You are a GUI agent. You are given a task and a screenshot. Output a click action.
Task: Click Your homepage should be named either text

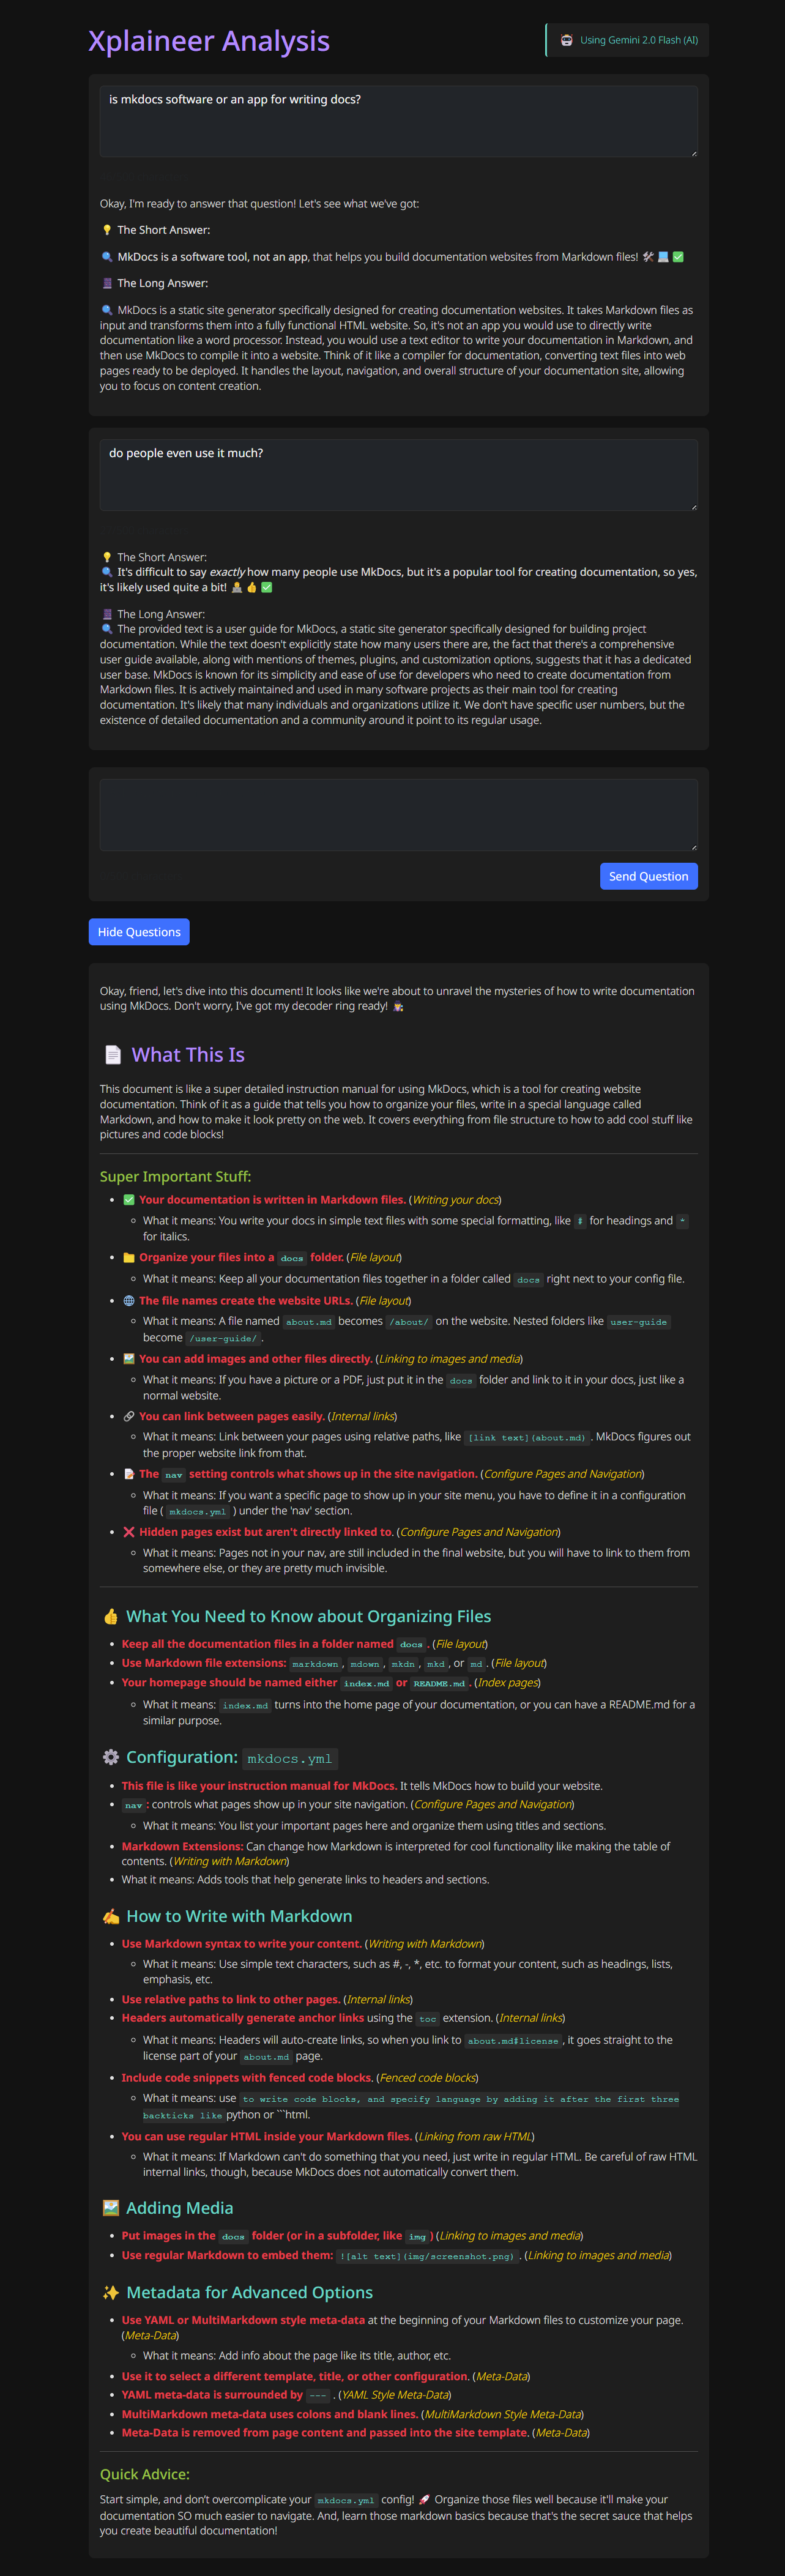click(x=230, y=1682)
